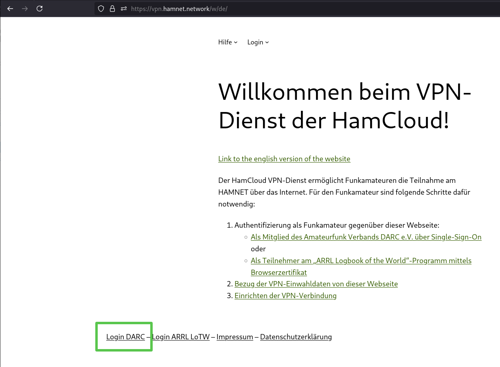Image resolution: width=500 pixels, height=367 pixels.
Task: Expand the Hilfe menu
Action: [x=228, y=42]
